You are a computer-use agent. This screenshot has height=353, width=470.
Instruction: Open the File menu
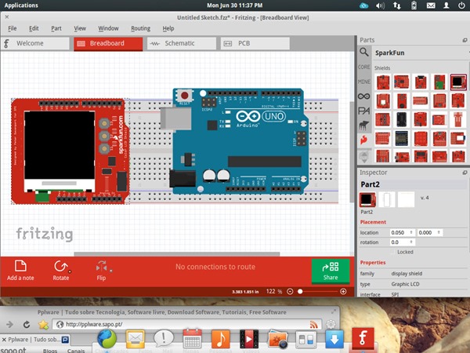(x=13, y=28)
